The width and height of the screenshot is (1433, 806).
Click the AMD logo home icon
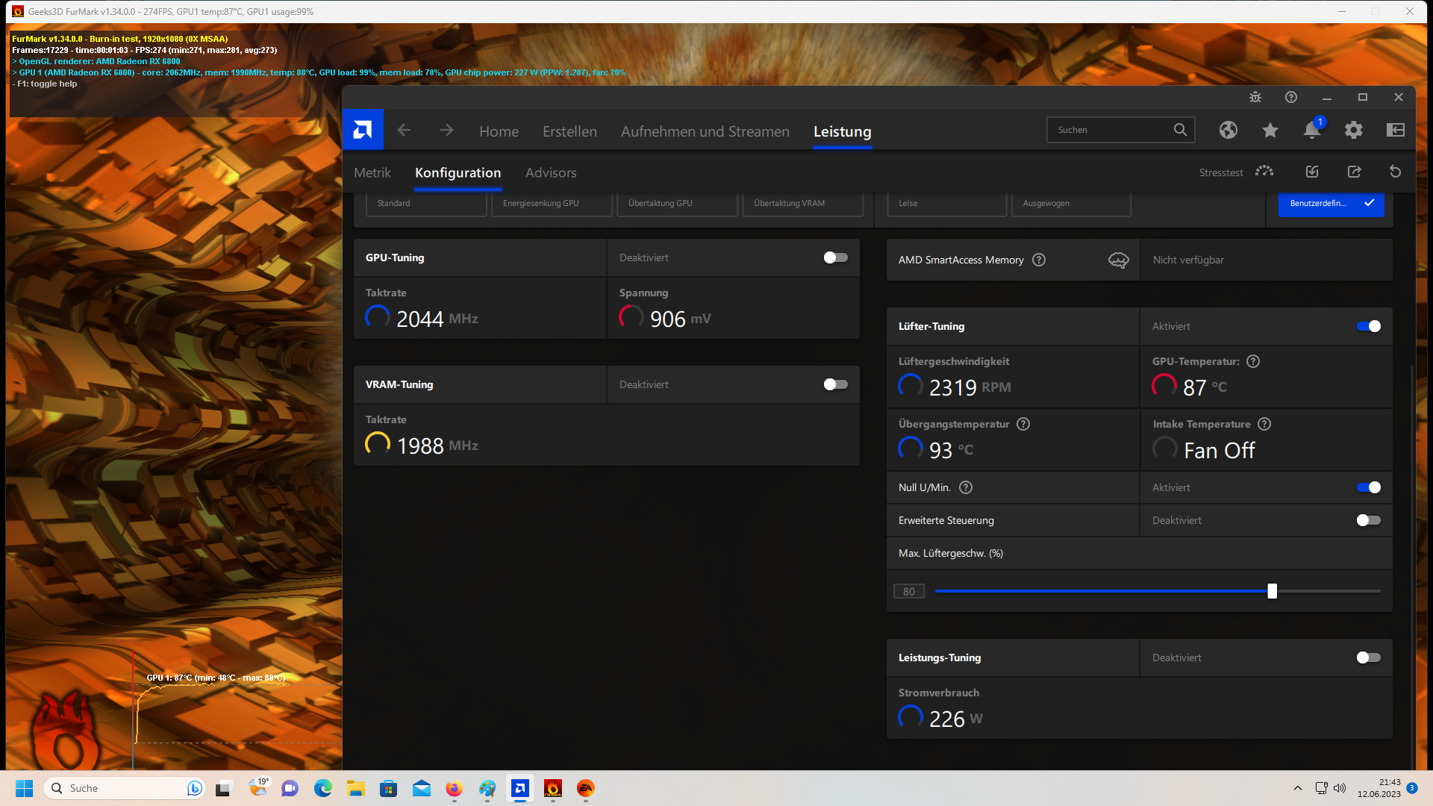point(363,130)
